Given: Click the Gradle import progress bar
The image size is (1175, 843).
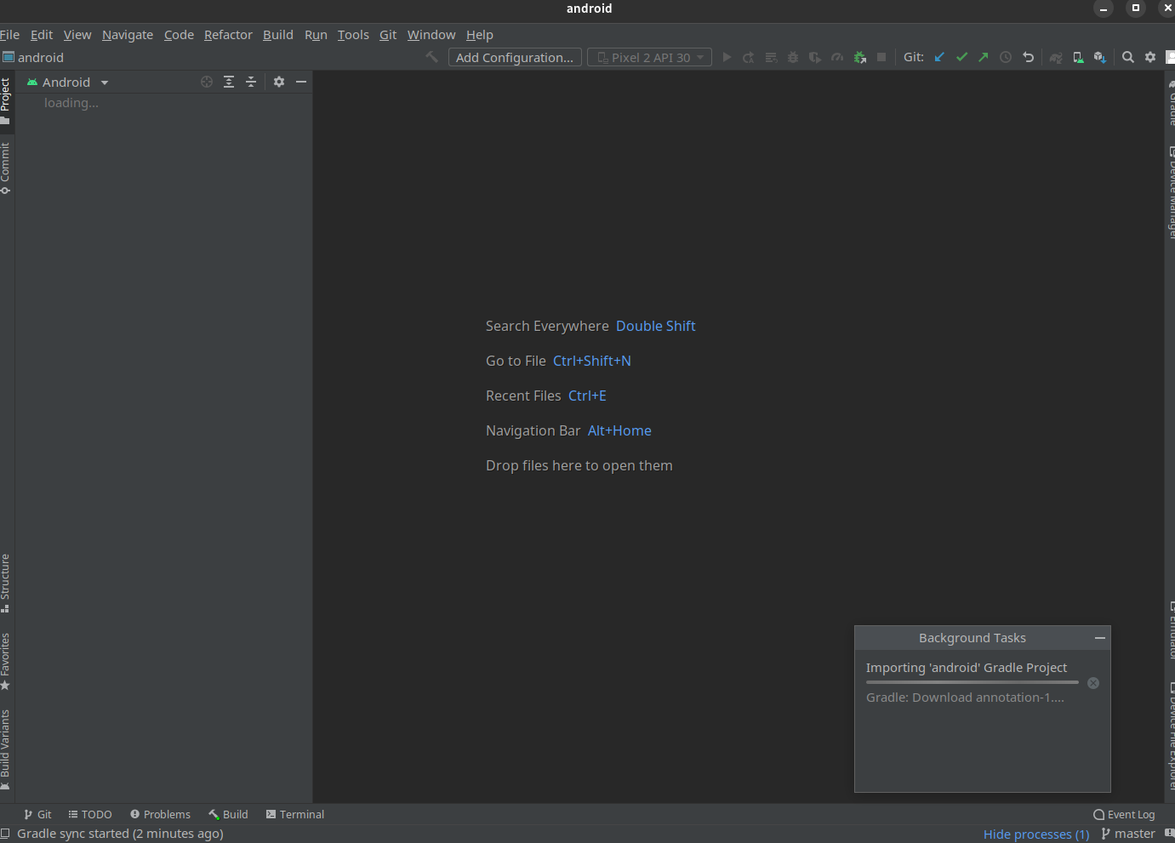Looking at the screenshot, I should click(x=973, y=682).
